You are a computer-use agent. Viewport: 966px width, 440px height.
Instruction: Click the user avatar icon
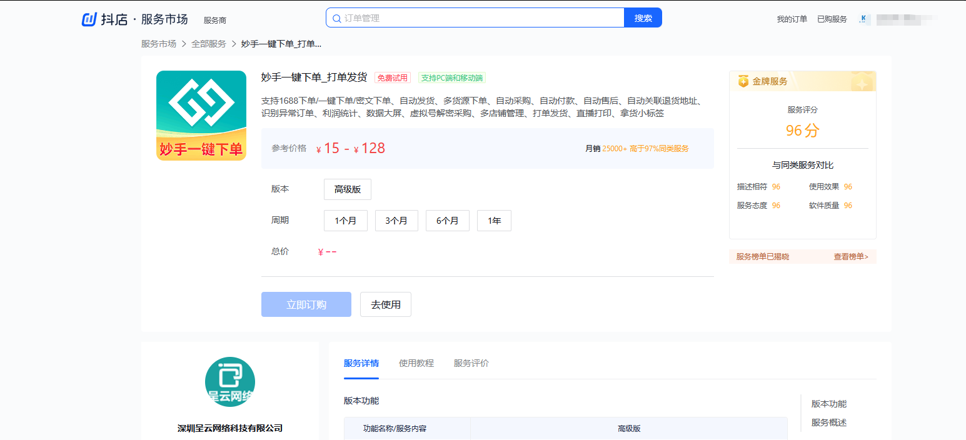point(864,19)
